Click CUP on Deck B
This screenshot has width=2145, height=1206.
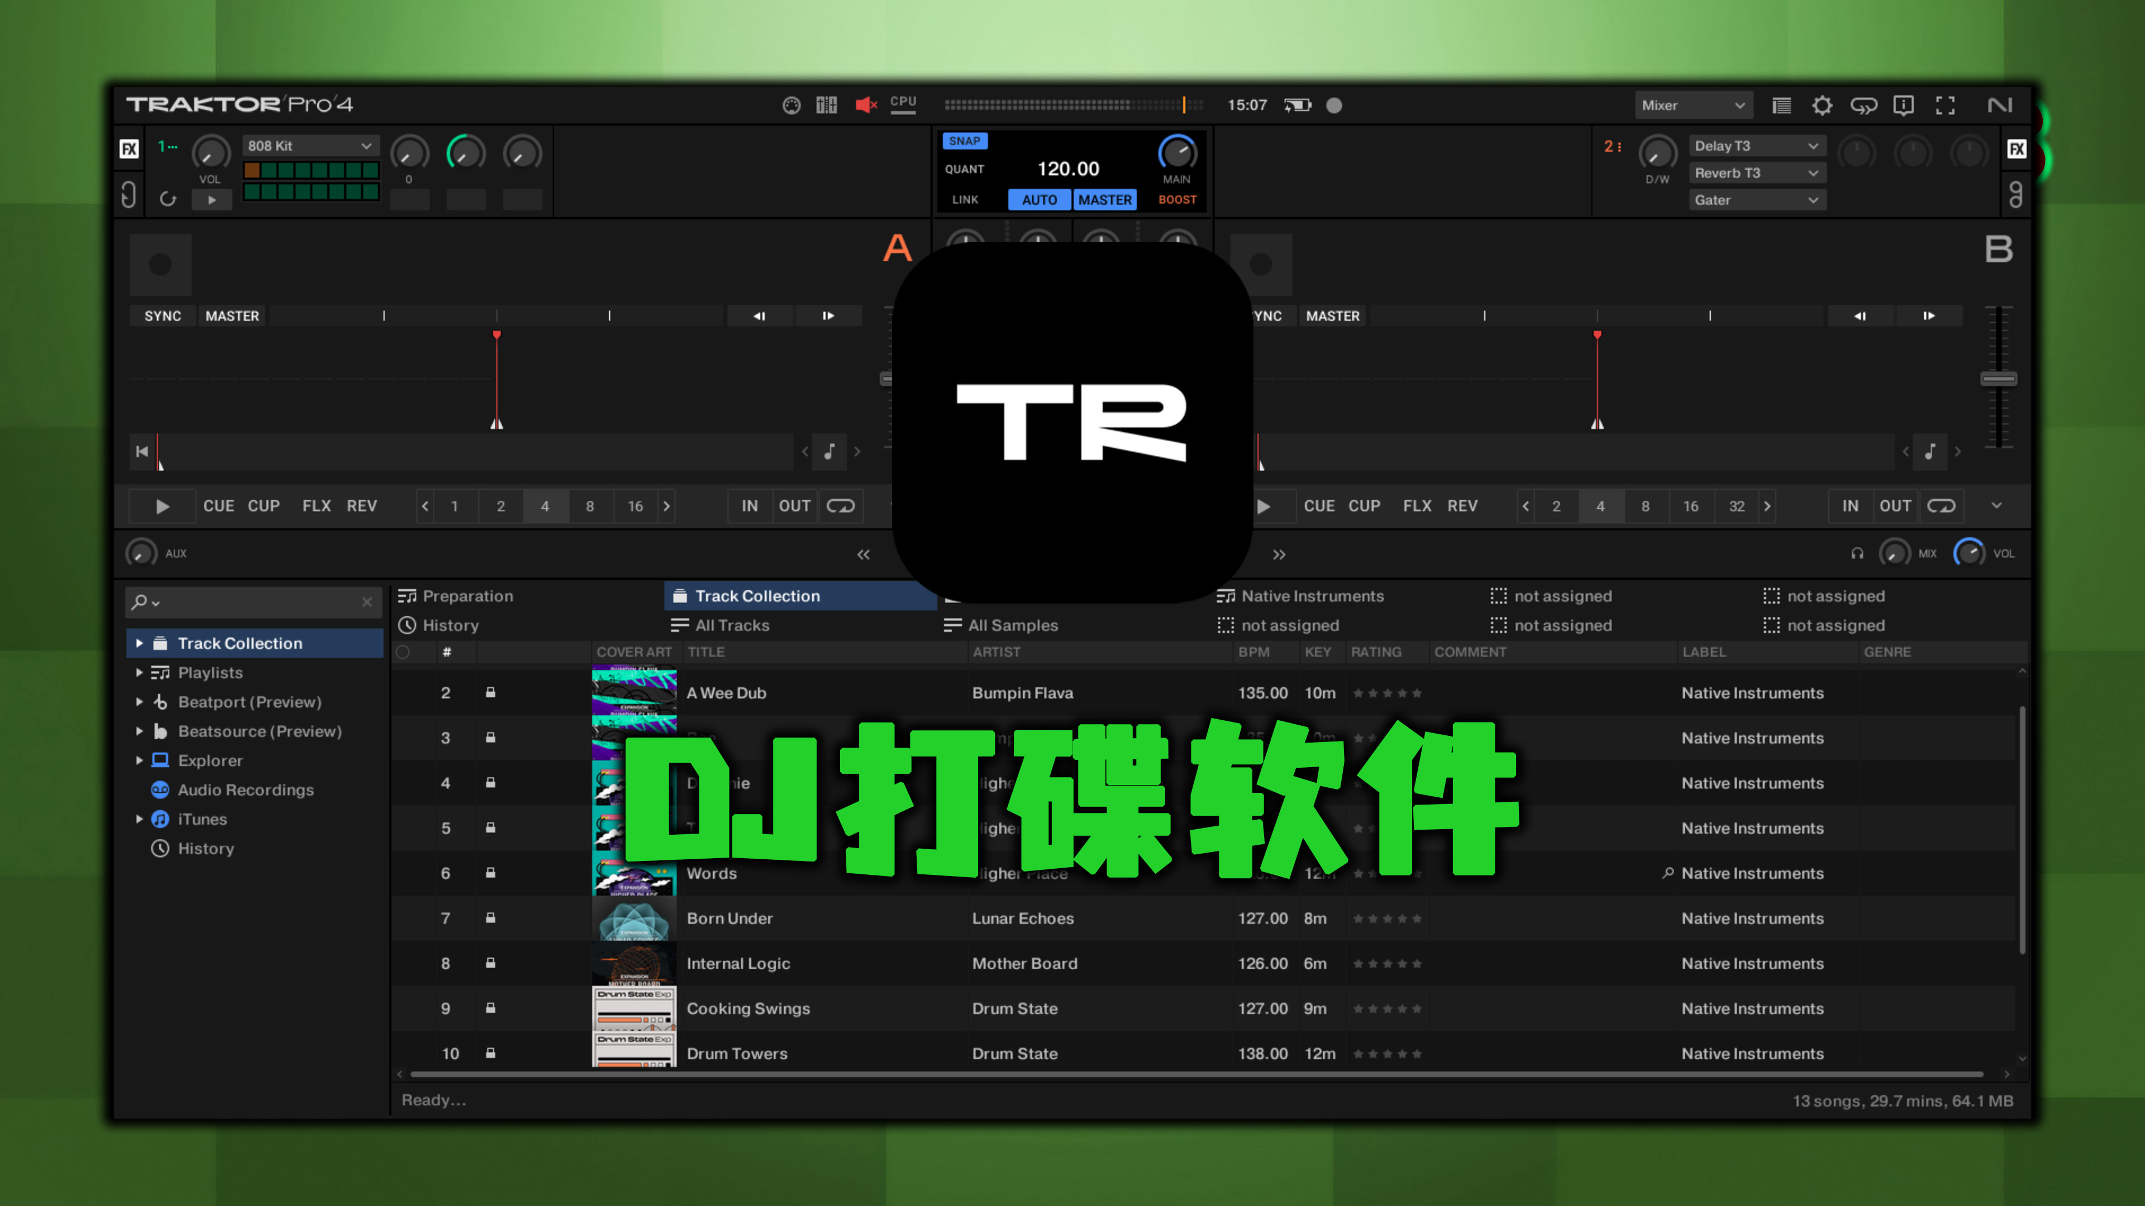(1364, 506)
